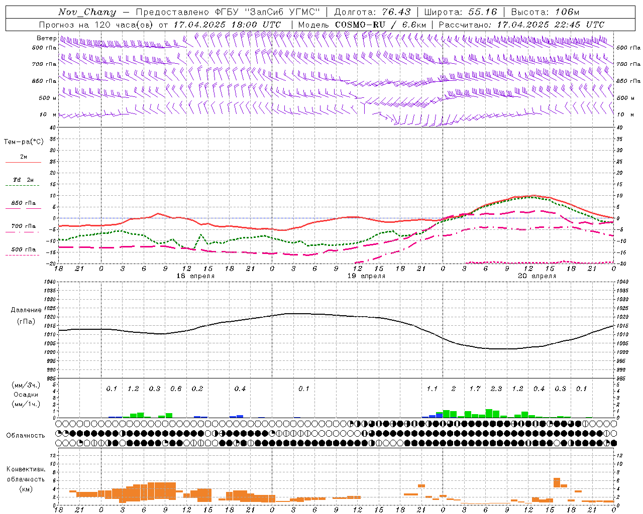643x514 pixels.
Task: Click the Td 2м dew point legend entry
Action: 24,180
